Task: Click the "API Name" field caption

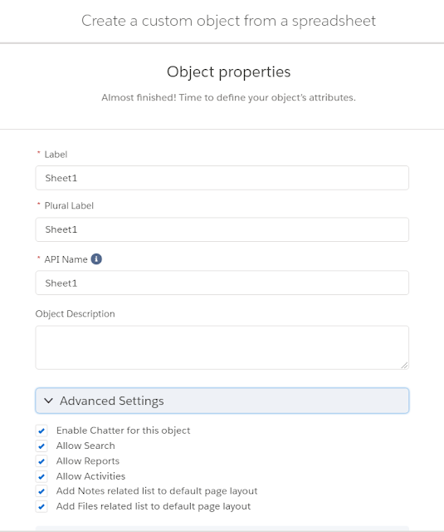Action: [x=66, y=259]
